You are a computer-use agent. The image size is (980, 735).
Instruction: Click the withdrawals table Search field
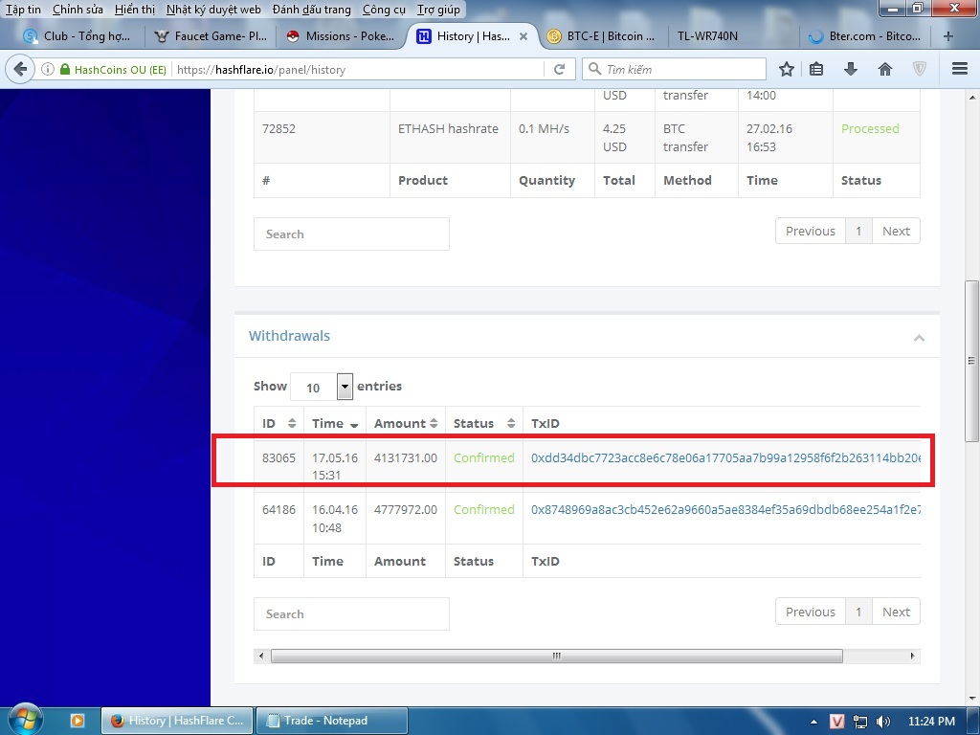pos(351,613)
